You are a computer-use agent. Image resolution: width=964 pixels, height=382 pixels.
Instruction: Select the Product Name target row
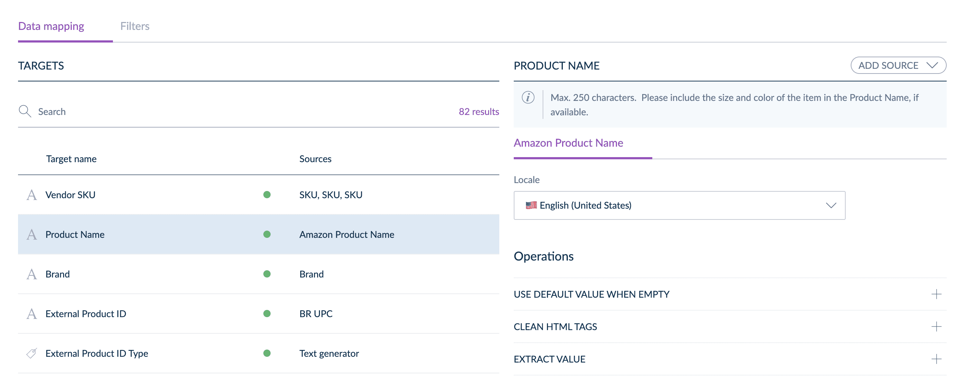258,234
